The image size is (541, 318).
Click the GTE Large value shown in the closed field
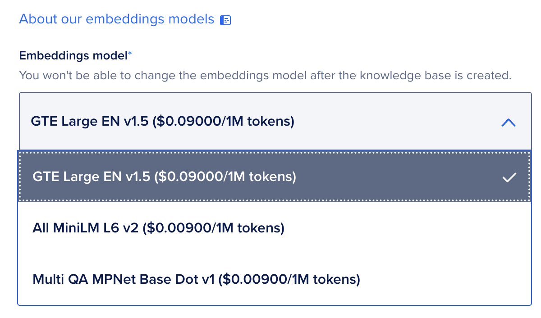(x=90, y=122)
